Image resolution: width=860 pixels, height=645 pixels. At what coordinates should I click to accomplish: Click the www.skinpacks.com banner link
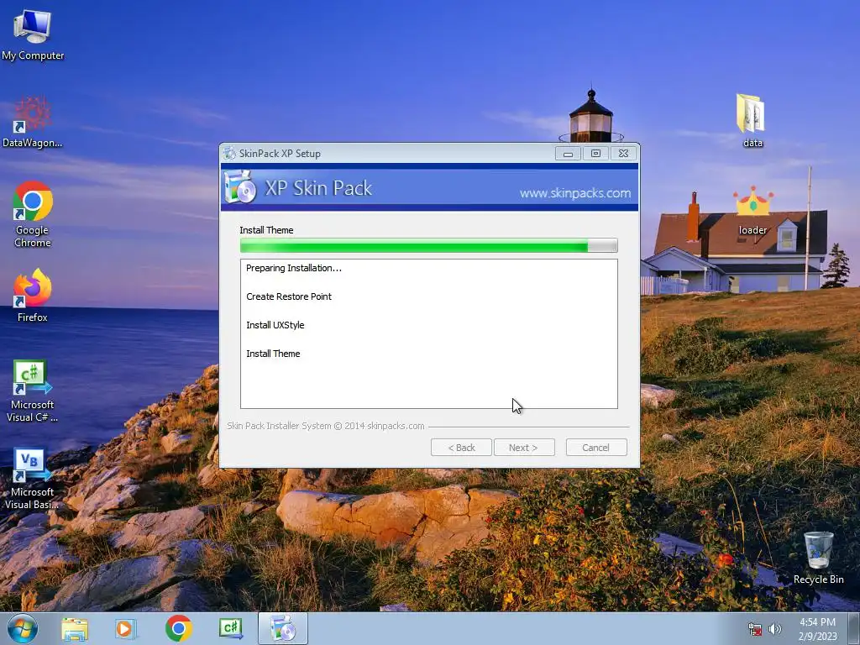574,193
